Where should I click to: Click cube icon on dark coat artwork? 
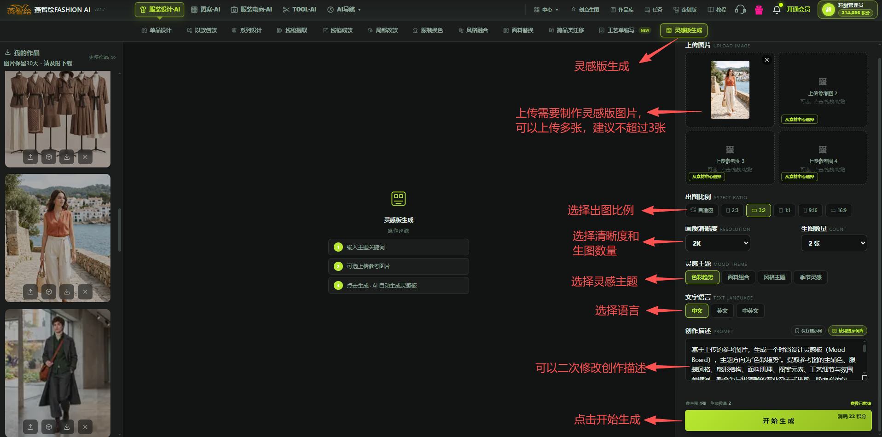pyautogui.click(x=49, y=427)
